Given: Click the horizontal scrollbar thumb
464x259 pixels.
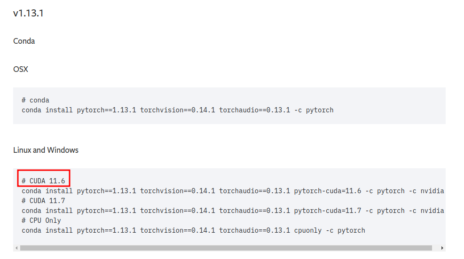Looking at the screenshot, I should (226, 248).
